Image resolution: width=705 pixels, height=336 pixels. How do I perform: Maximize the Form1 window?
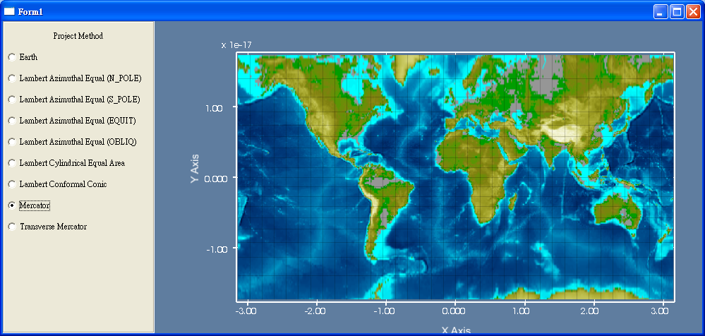click(x=677, y=12)
